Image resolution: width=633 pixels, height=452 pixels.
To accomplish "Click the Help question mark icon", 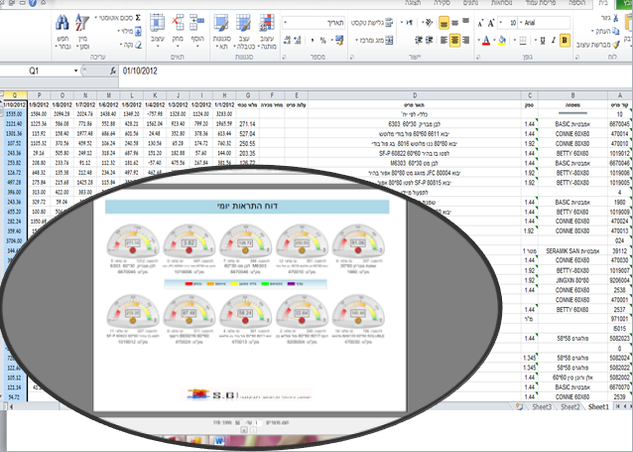I will [x=33, y=3].
